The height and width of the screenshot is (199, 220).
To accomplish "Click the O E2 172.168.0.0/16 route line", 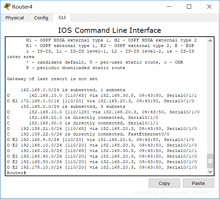I will [x=101, y=101].
